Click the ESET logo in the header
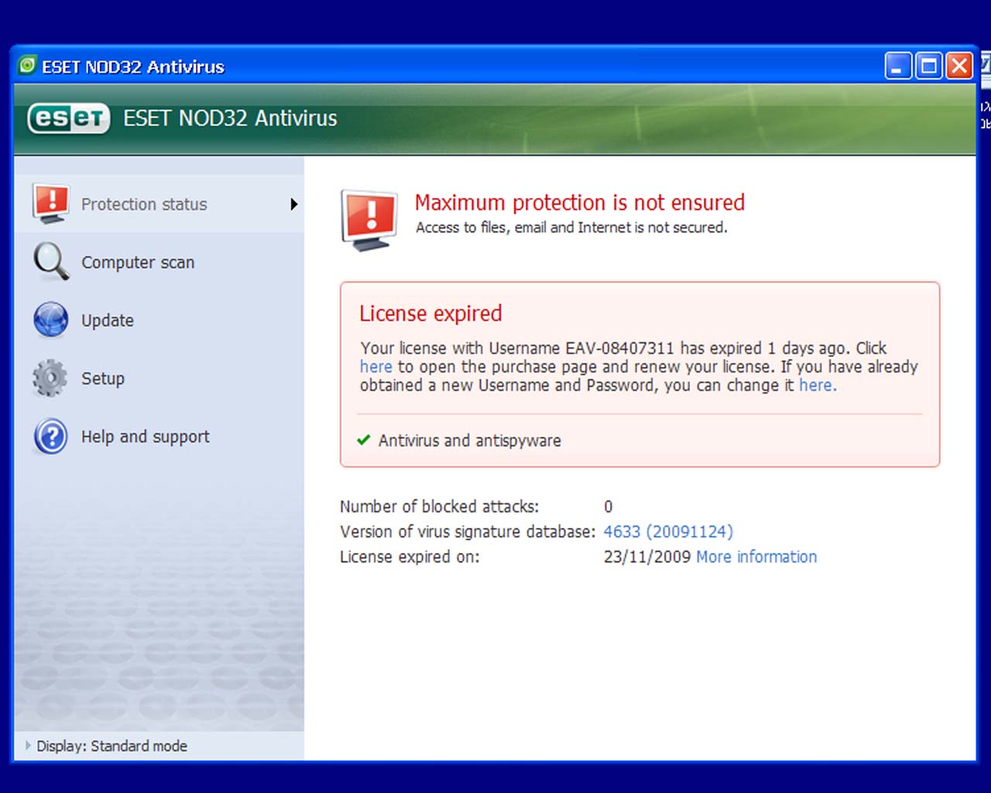 [69, 118]
